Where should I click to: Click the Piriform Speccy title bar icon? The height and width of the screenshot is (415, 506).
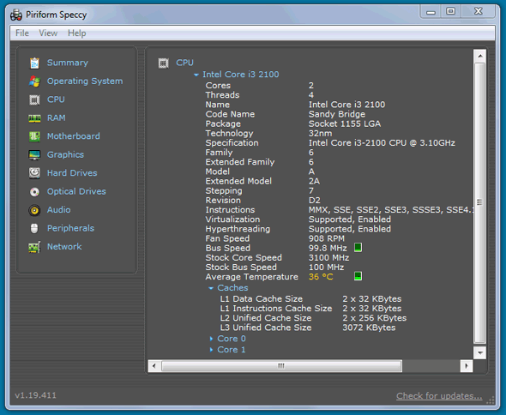coord(16,15)
